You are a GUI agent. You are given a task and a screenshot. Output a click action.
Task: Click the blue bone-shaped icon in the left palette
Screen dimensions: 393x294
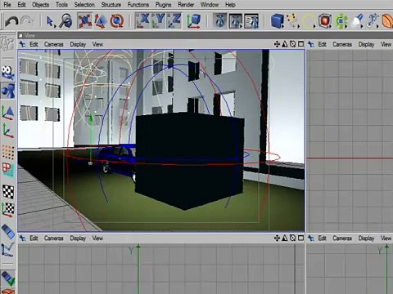(8, 232)
